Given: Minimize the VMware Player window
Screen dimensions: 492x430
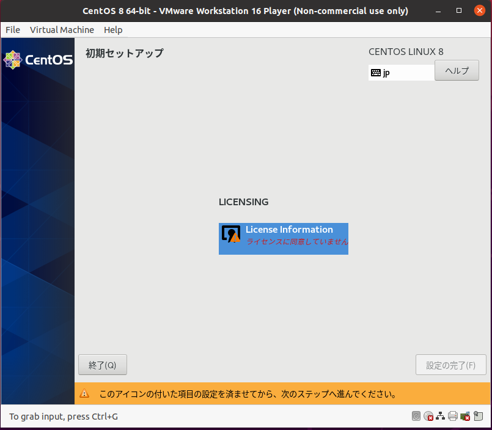Looking at the screenshot, I should (438, 11).
